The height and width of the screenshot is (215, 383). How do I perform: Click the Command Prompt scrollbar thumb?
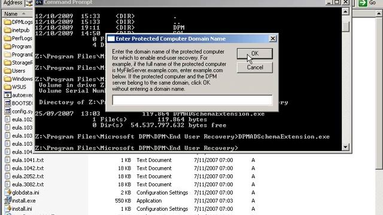click(345, 27)
